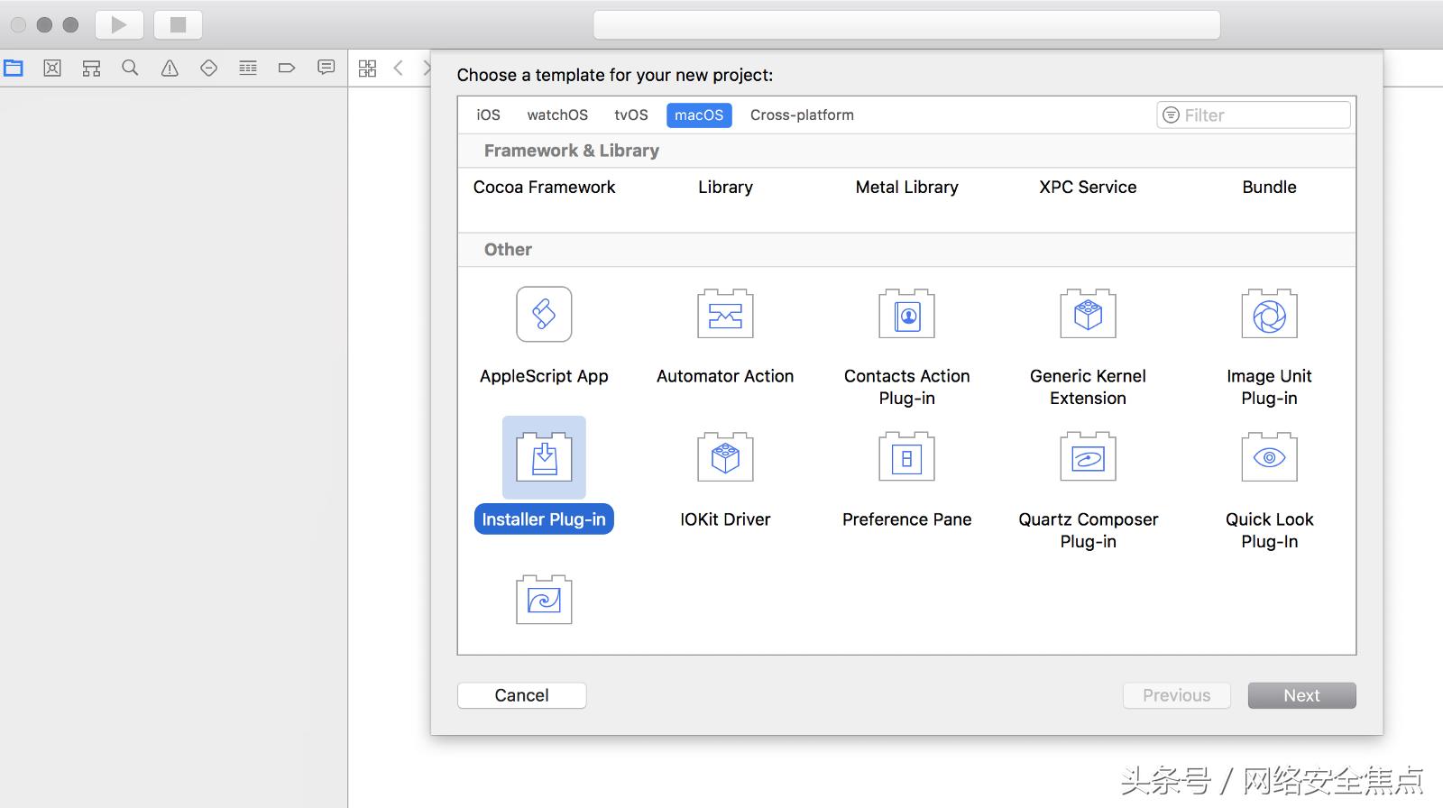Image resolution: width=1443 pixels, height=808 pixels.
Task: Open the related items grid icon
Action: [x=367, y=69]
